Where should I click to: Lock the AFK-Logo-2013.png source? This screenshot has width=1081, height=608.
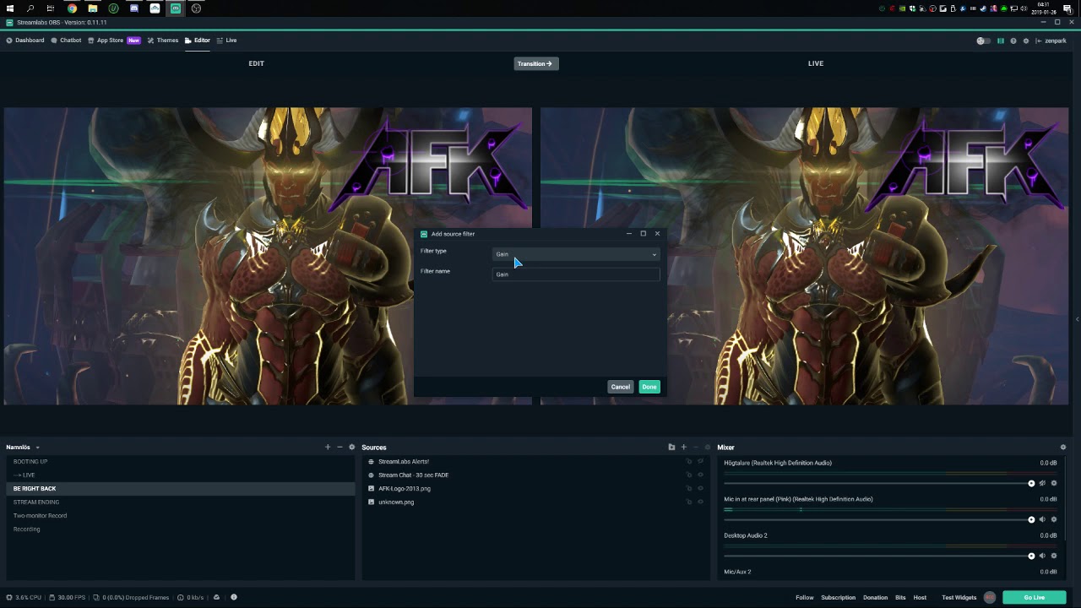tap(689, 489)
